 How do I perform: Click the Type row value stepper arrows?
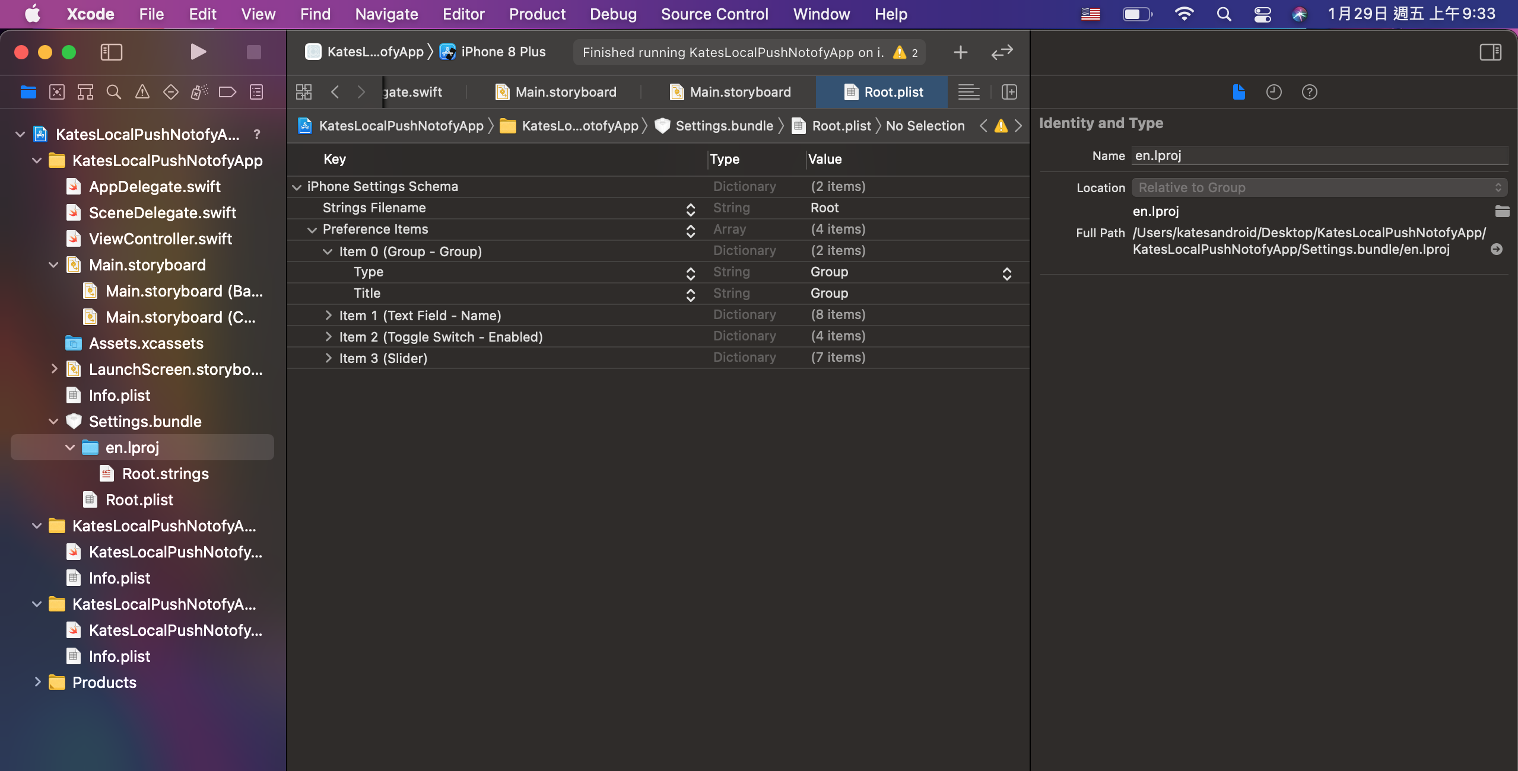pos(1006,273)
